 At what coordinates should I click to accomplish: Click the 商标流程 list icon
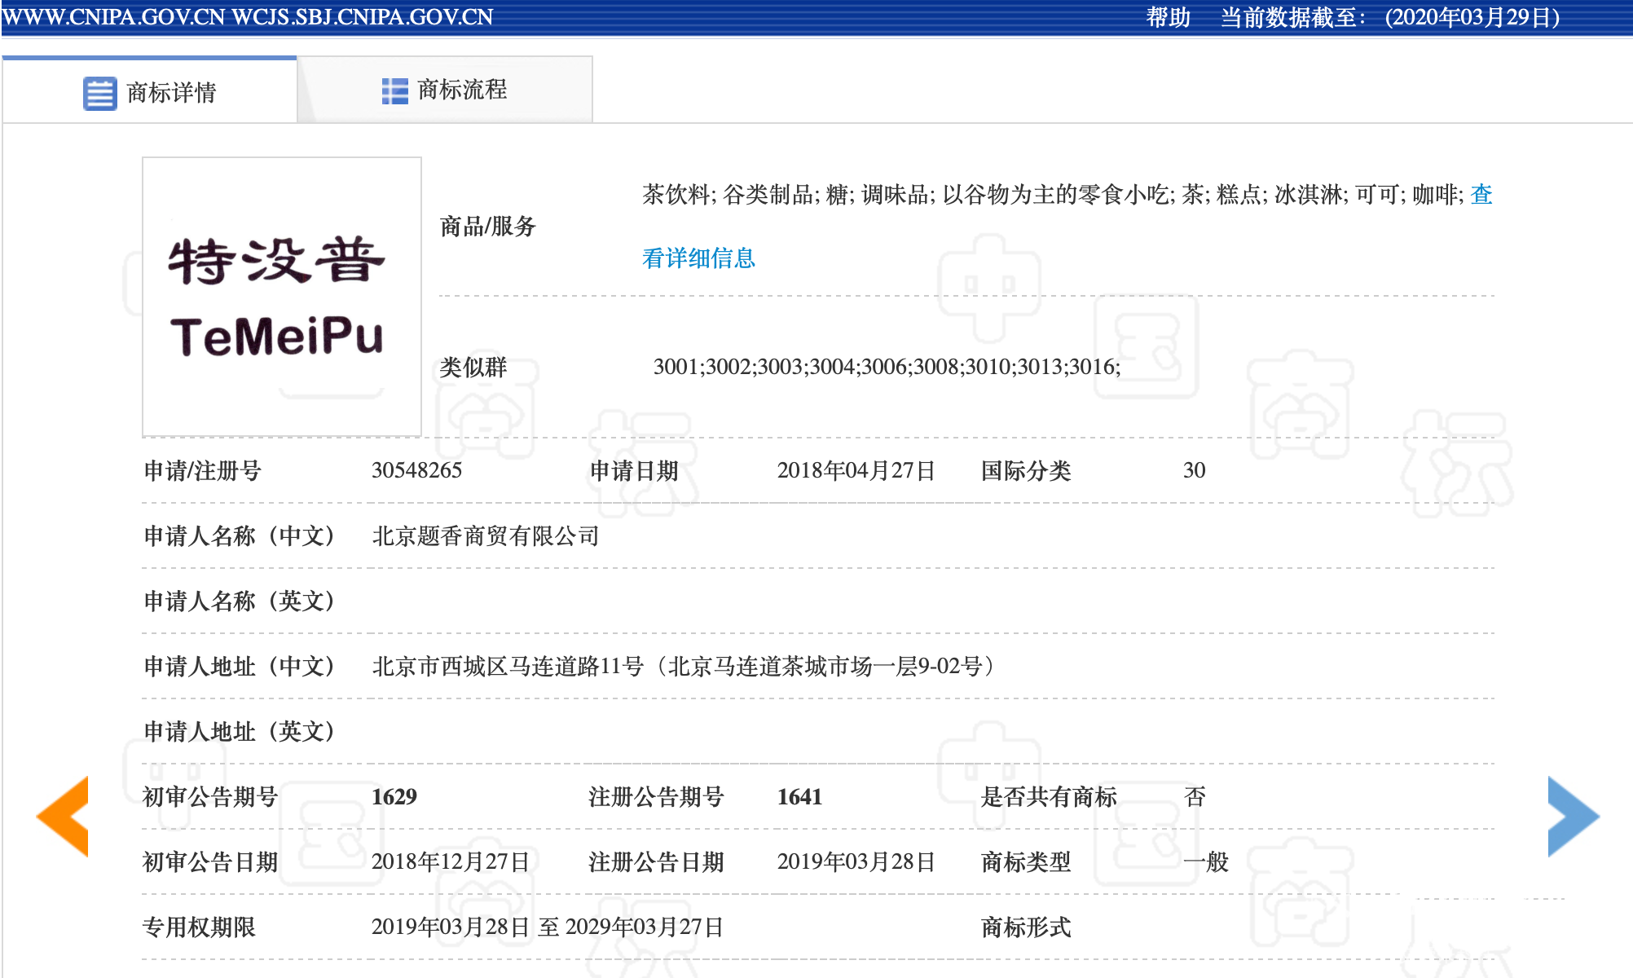(395, 90)
